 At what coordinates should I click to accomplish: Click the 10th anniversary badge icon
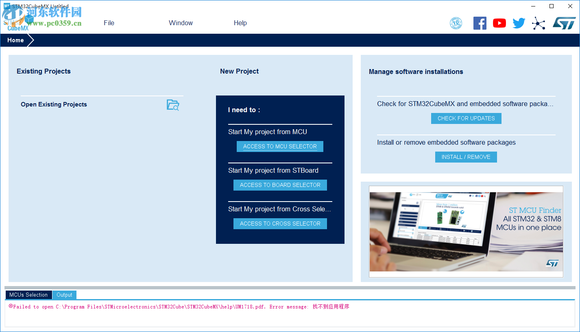456,23
